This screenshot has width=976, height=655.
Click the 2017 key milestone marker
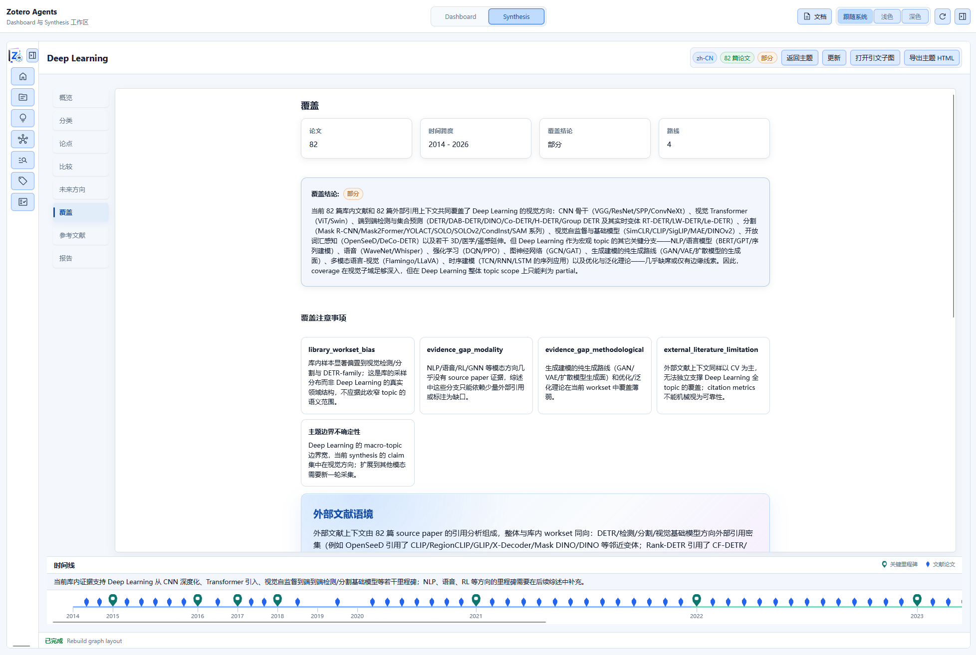tap(238, 600)
